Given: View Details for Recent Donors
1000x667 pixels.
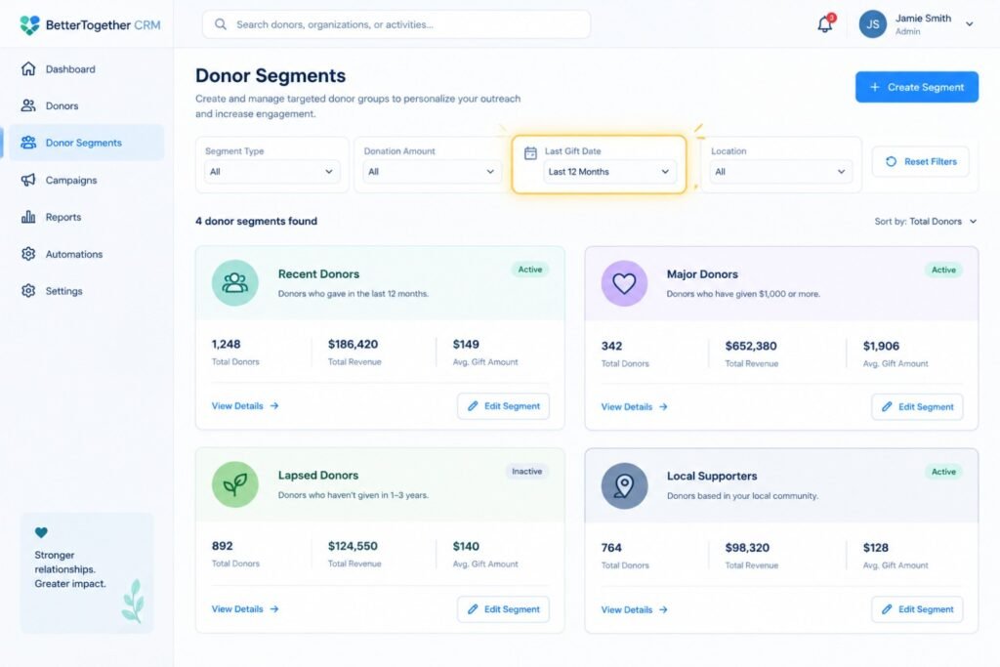Looking at the screenshot, I should pyautogui.click(x=245, y=405).
